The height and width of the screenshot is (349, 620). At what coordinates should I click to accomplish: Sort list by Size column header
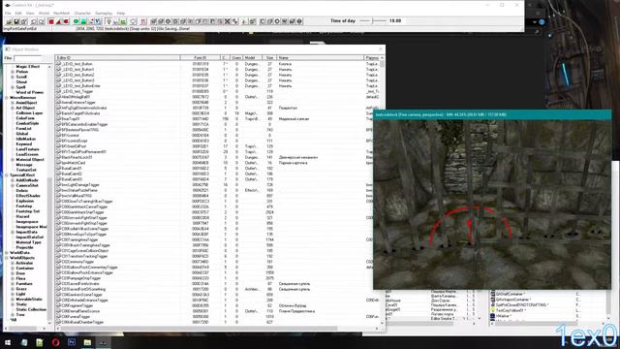point(269,58)
